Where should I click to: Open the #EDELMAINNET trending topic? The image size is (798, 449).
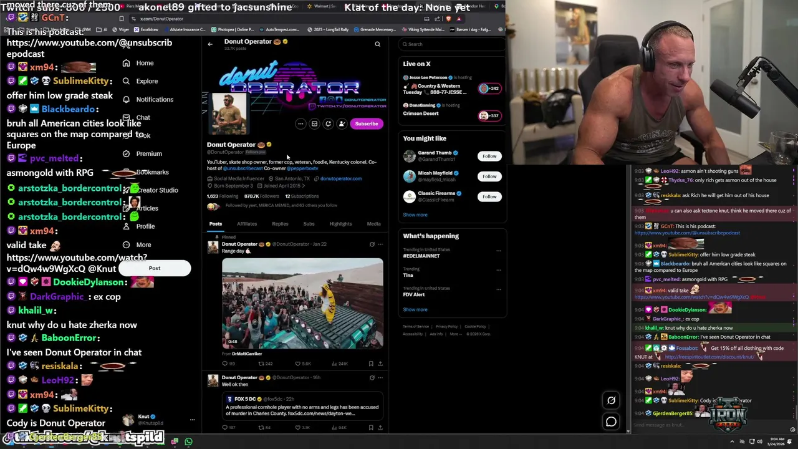click(421, 256)
